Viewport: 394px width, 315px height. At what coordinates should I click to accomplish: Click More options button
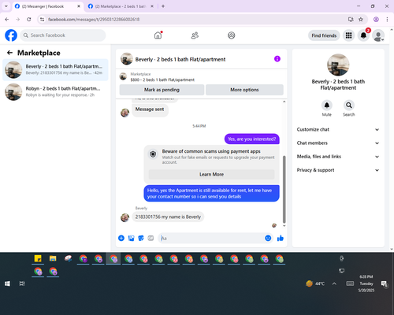tap(244, 90)
